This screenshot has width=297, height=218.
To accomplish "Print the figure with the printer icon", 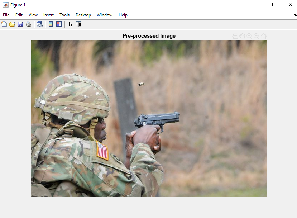I will [x=29, y=24].
